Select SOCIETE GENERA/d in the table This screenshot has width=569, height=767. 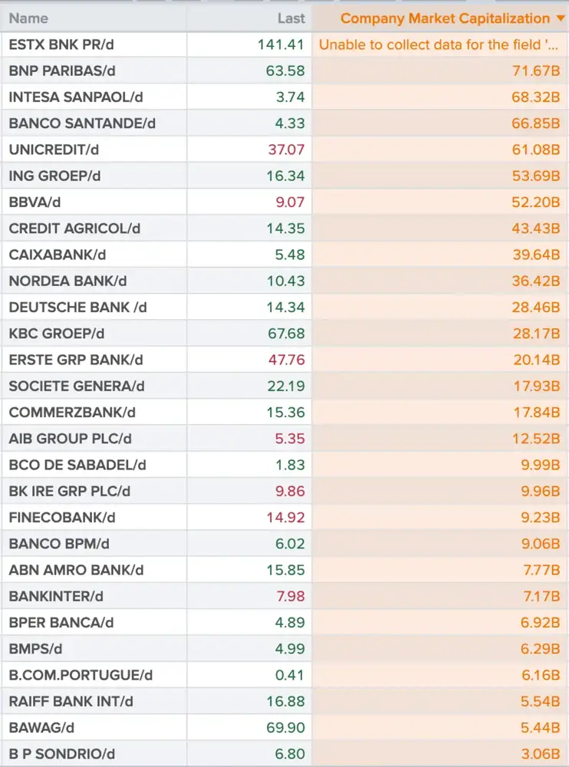point(77,386)
